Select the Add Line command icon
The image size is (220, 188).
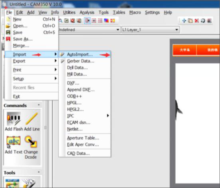(32, 119)
